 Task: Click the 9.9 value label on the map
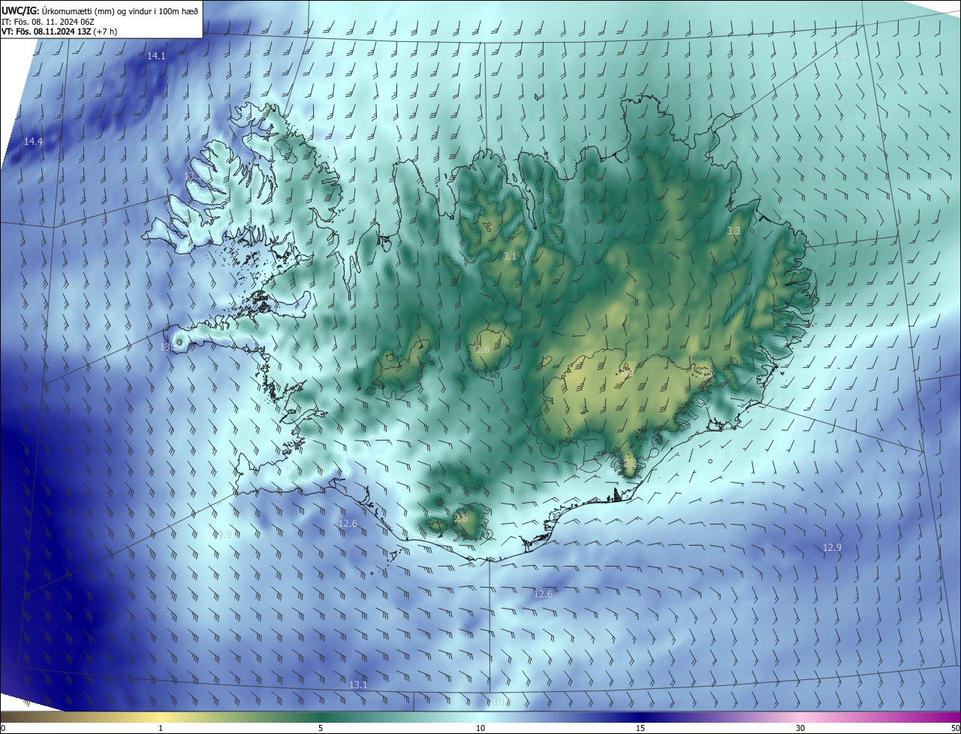coord(224,535)
